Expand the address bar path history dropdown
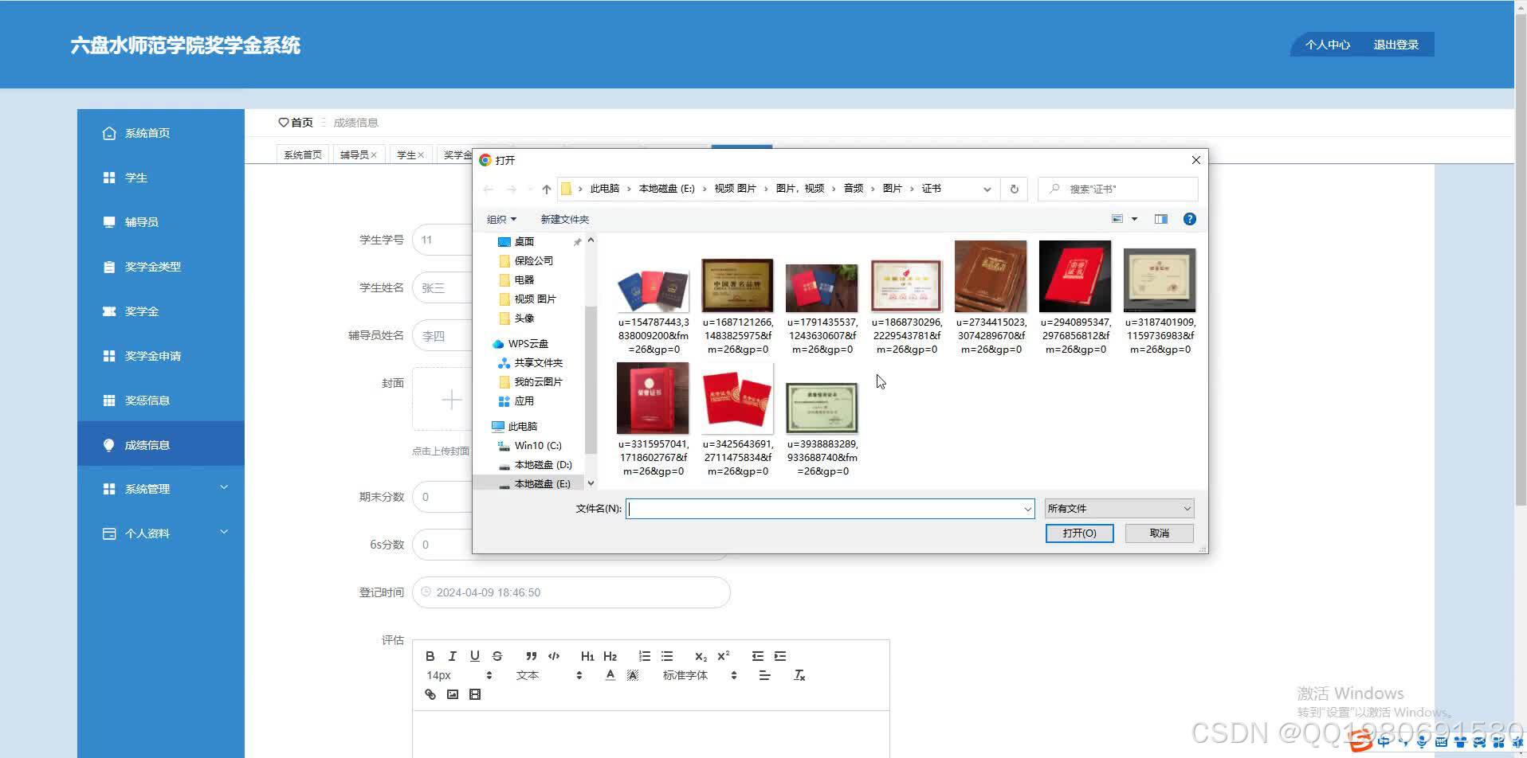The image size is (1527, 758). point(987,189)
